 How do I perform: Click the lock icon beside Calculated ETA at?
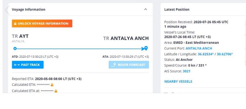tap(56, 91)
